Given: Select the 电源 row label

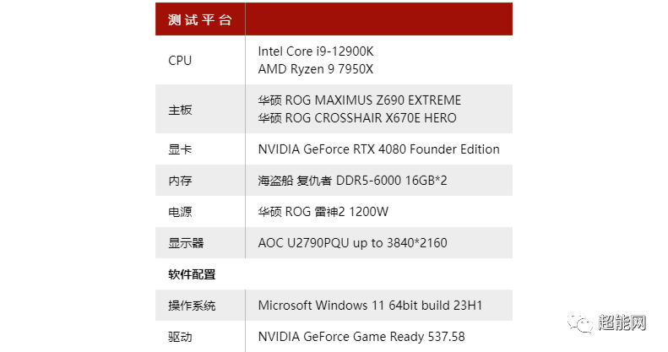Looking at the screenshot, I should pyautogui.click(x=180, y=212).
